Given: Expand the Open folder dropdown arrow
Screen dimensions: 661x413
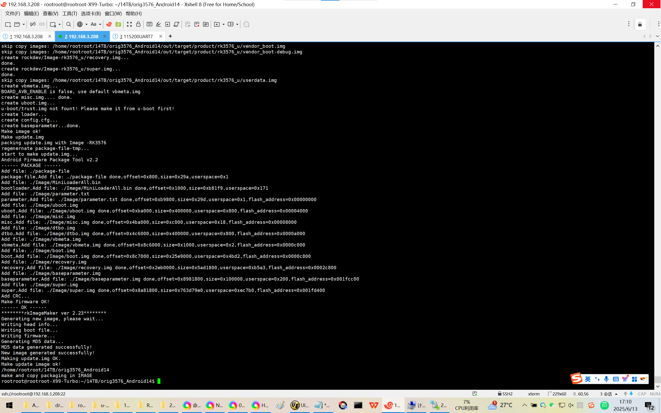Looking at the screenshot, I should click(x=24, y=24).
